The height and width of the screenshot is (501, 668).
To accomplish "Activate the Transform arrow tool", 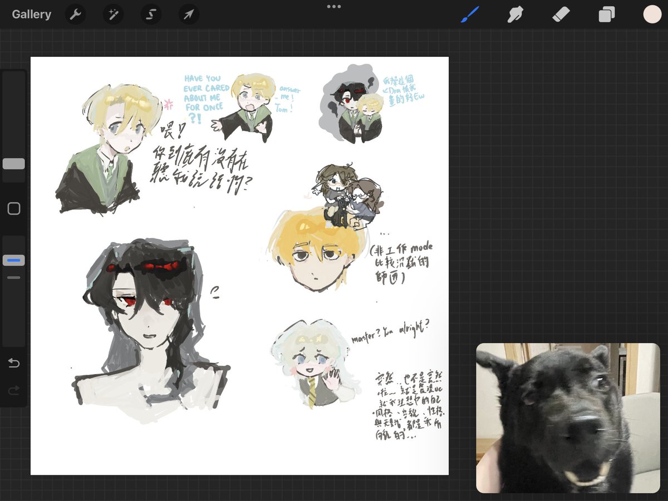I will pyautogui.click(x=188, y=14).
